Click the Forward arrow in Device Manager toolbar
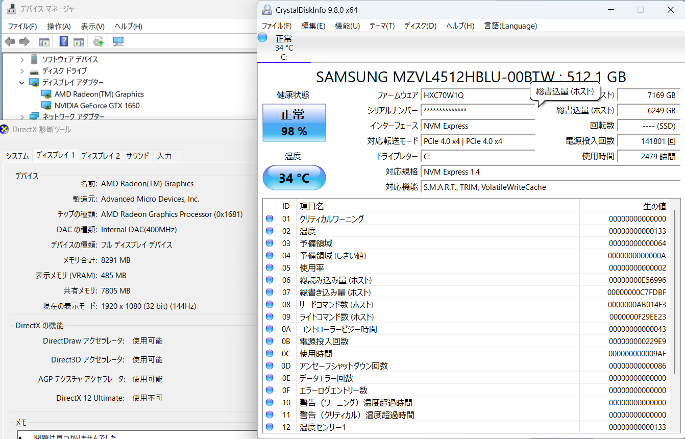 point(24,42)
